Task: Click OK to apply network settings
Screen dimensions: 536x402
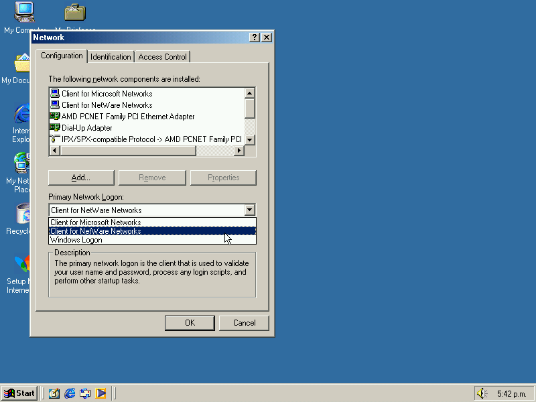Action: (x=190, y=323)
